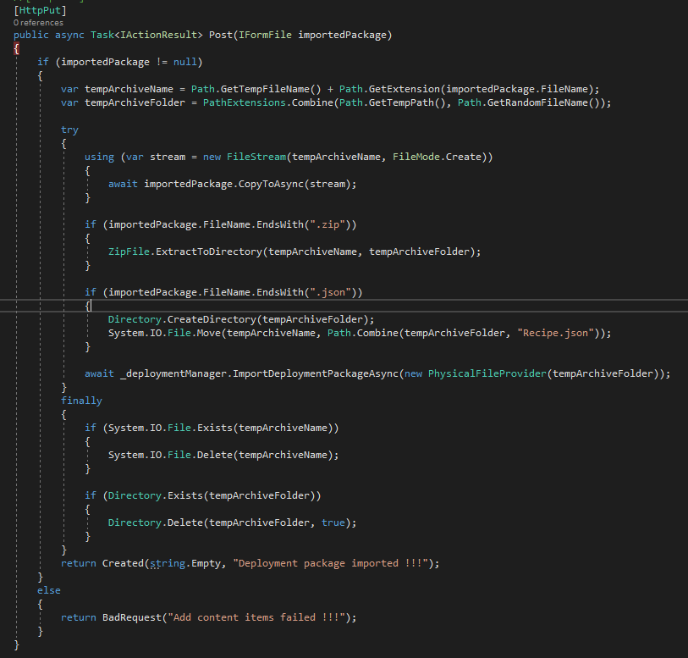Click 'string' in the return Created line
This screenshot has height=658, width=688.
pos(168,563)
